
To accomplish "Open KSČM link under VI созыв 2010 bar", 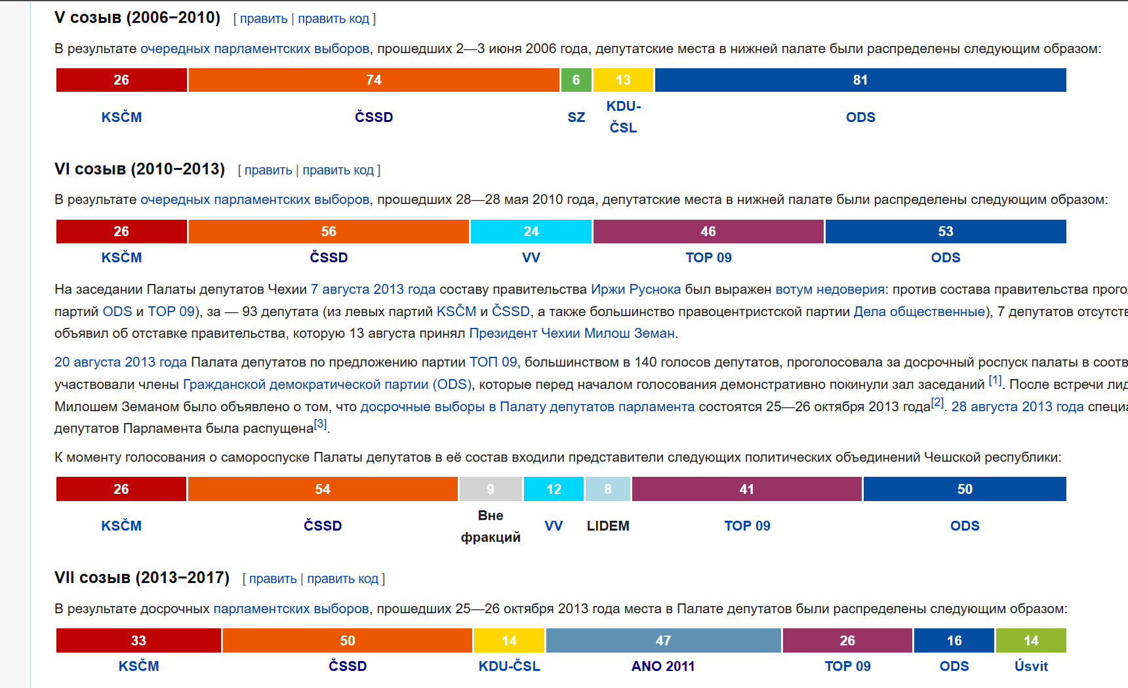I will click(x=121, y=258).
